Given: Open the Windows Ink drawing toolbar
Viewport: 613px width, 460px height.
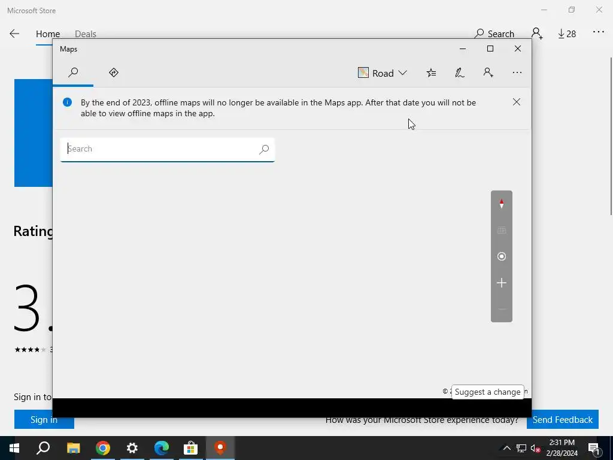Looking at the screenshot, I should pos(459,72).
